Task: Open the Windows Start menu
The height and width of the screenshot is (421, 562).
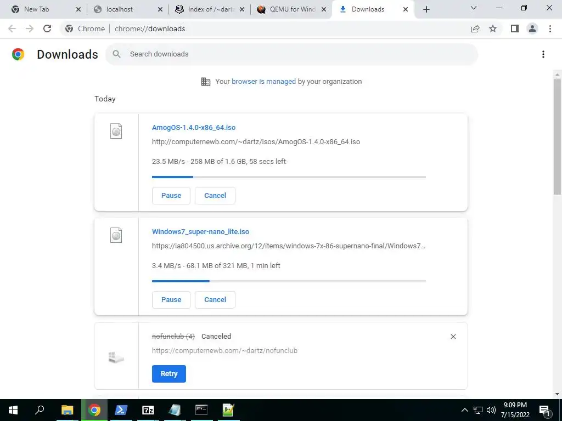Action: click(x=13, y=410)
